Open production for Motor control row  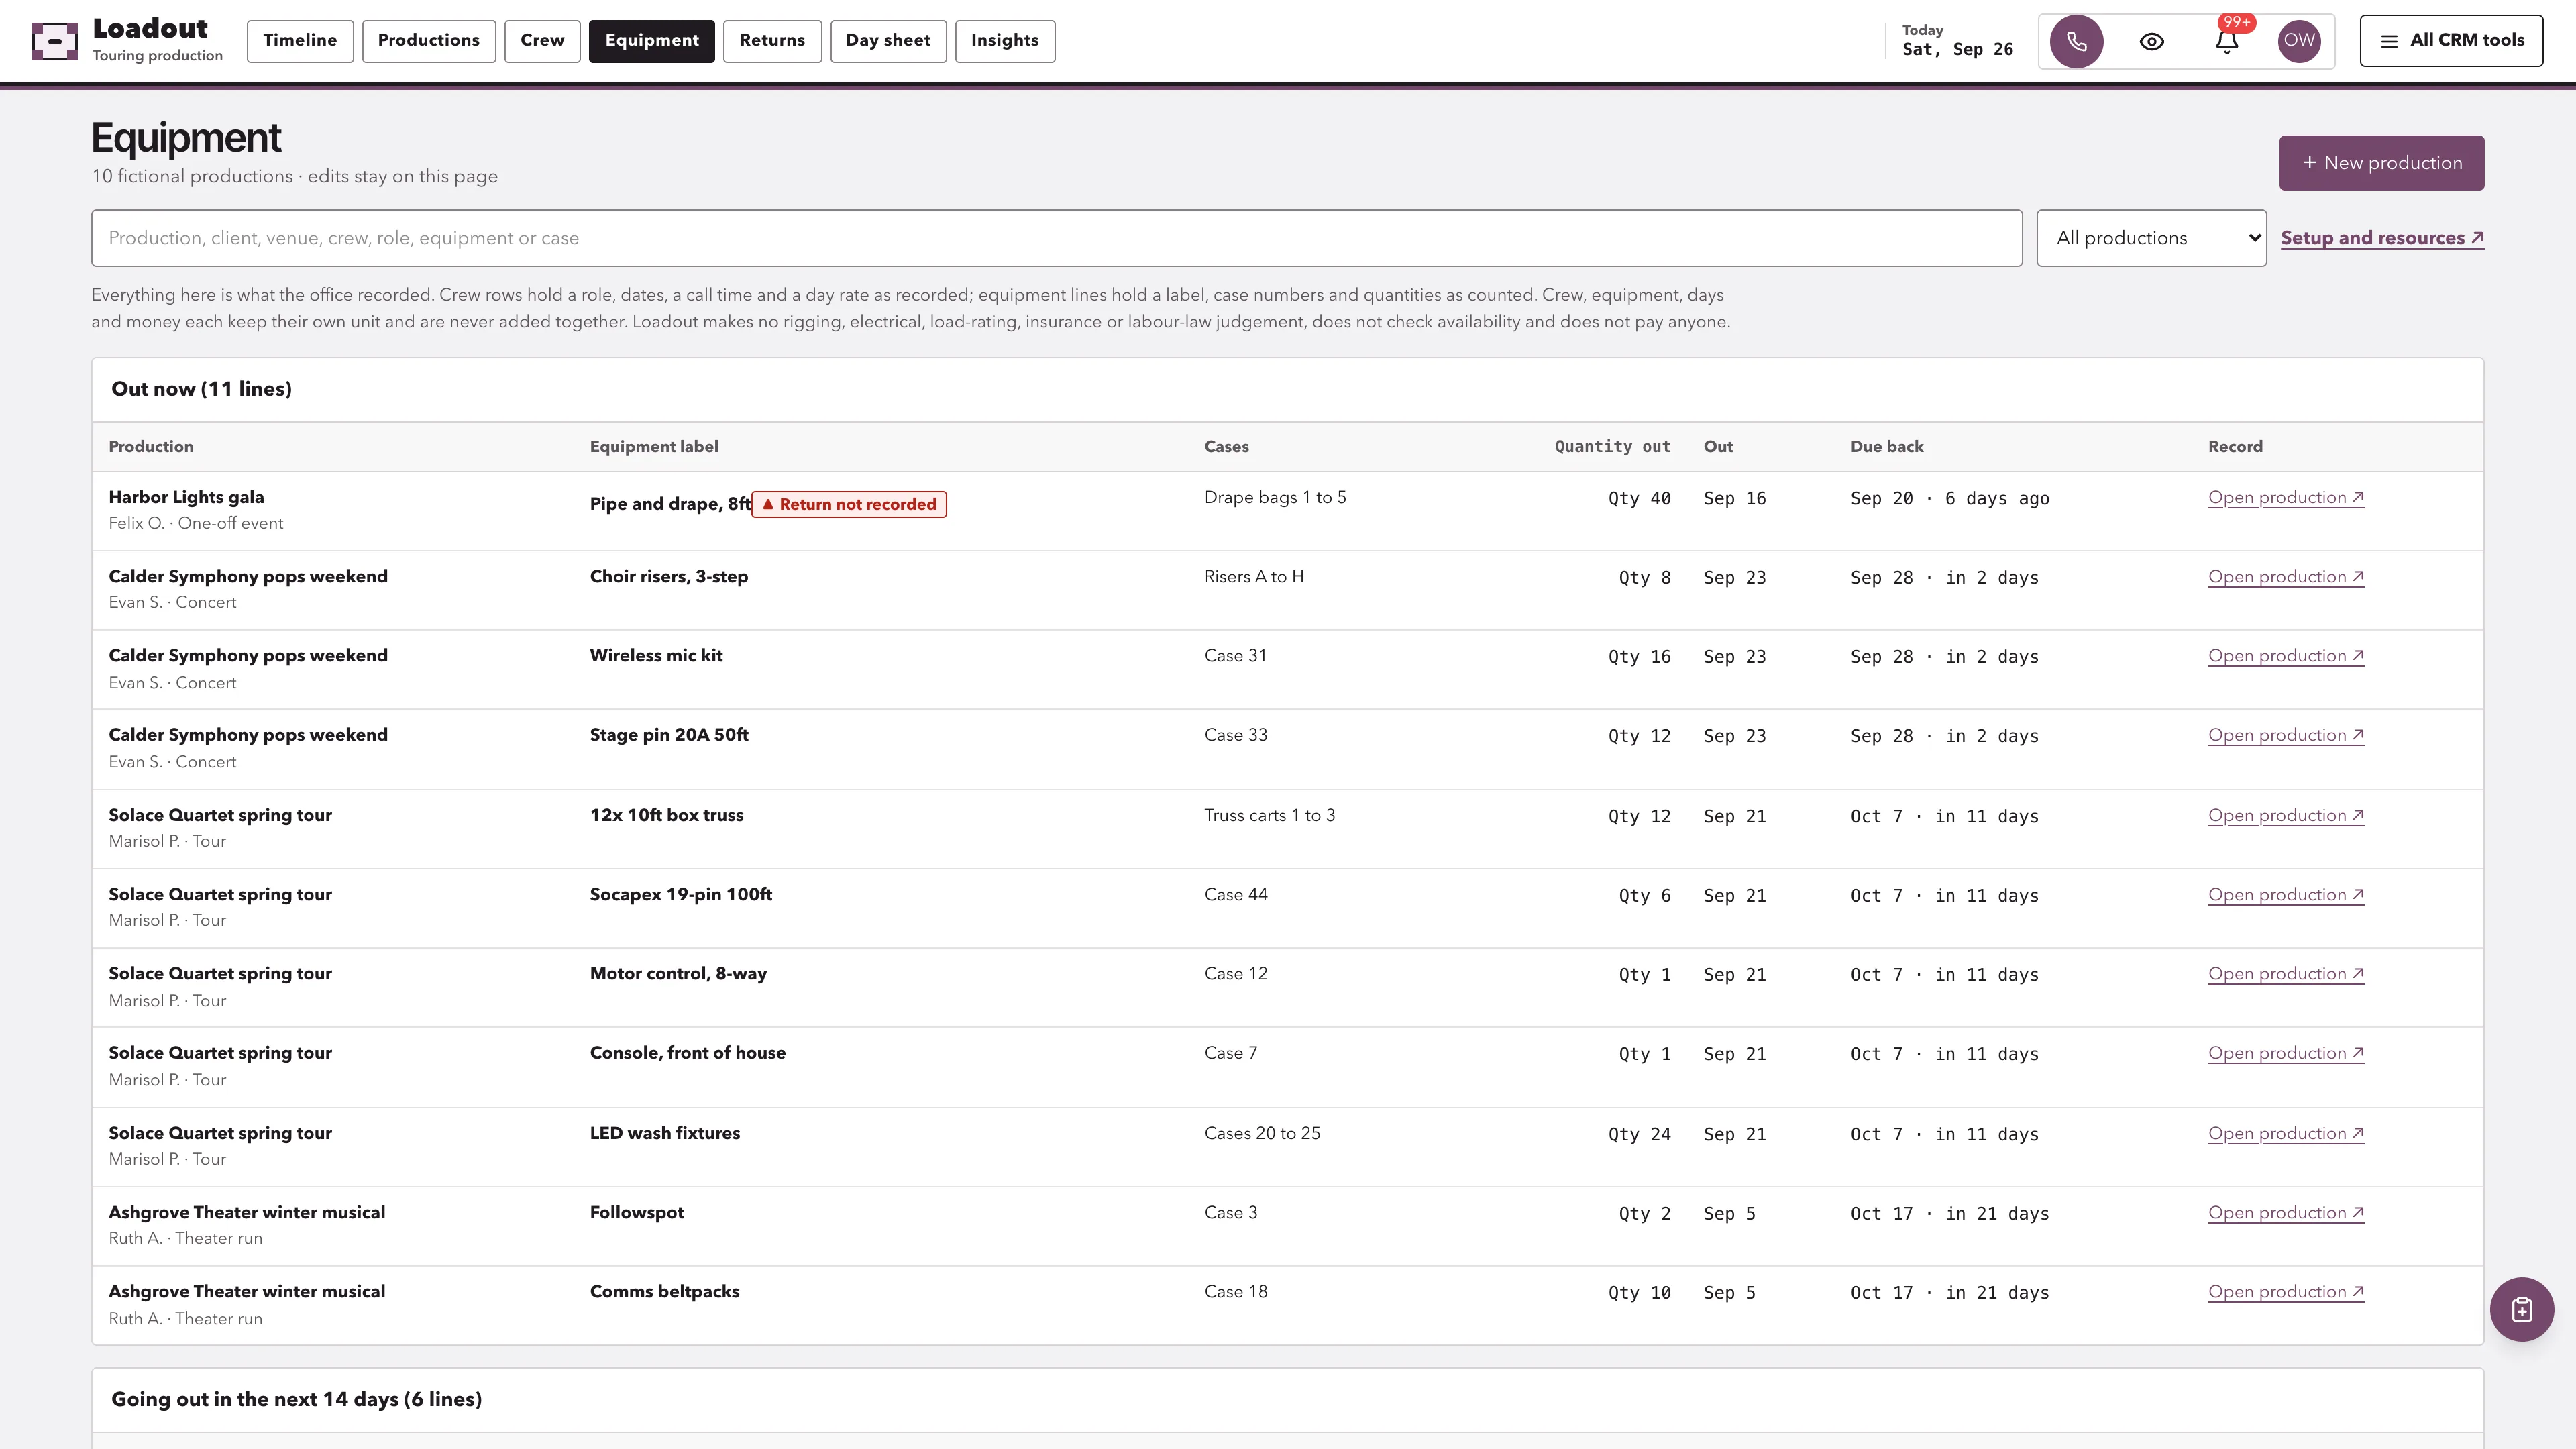tap(2285, 974)
